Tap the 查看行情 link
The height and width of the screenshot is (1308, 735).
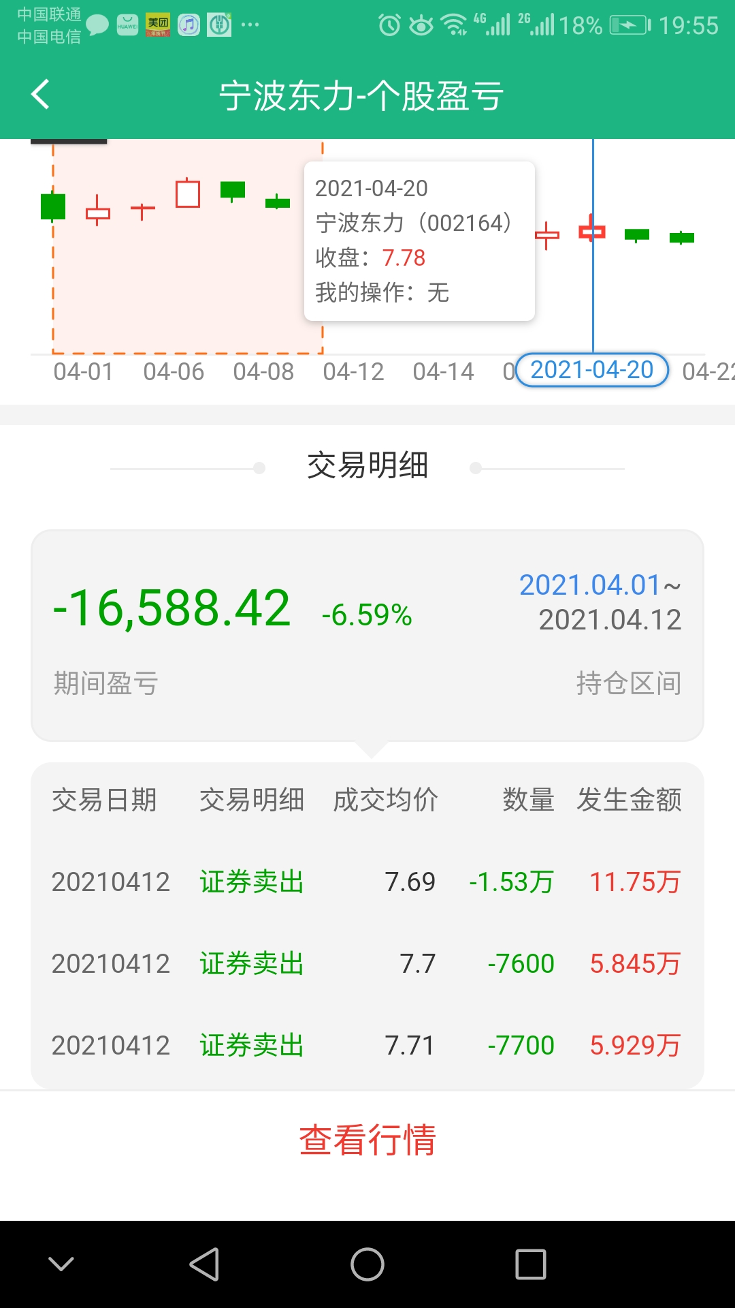(x=367, y=1140)
